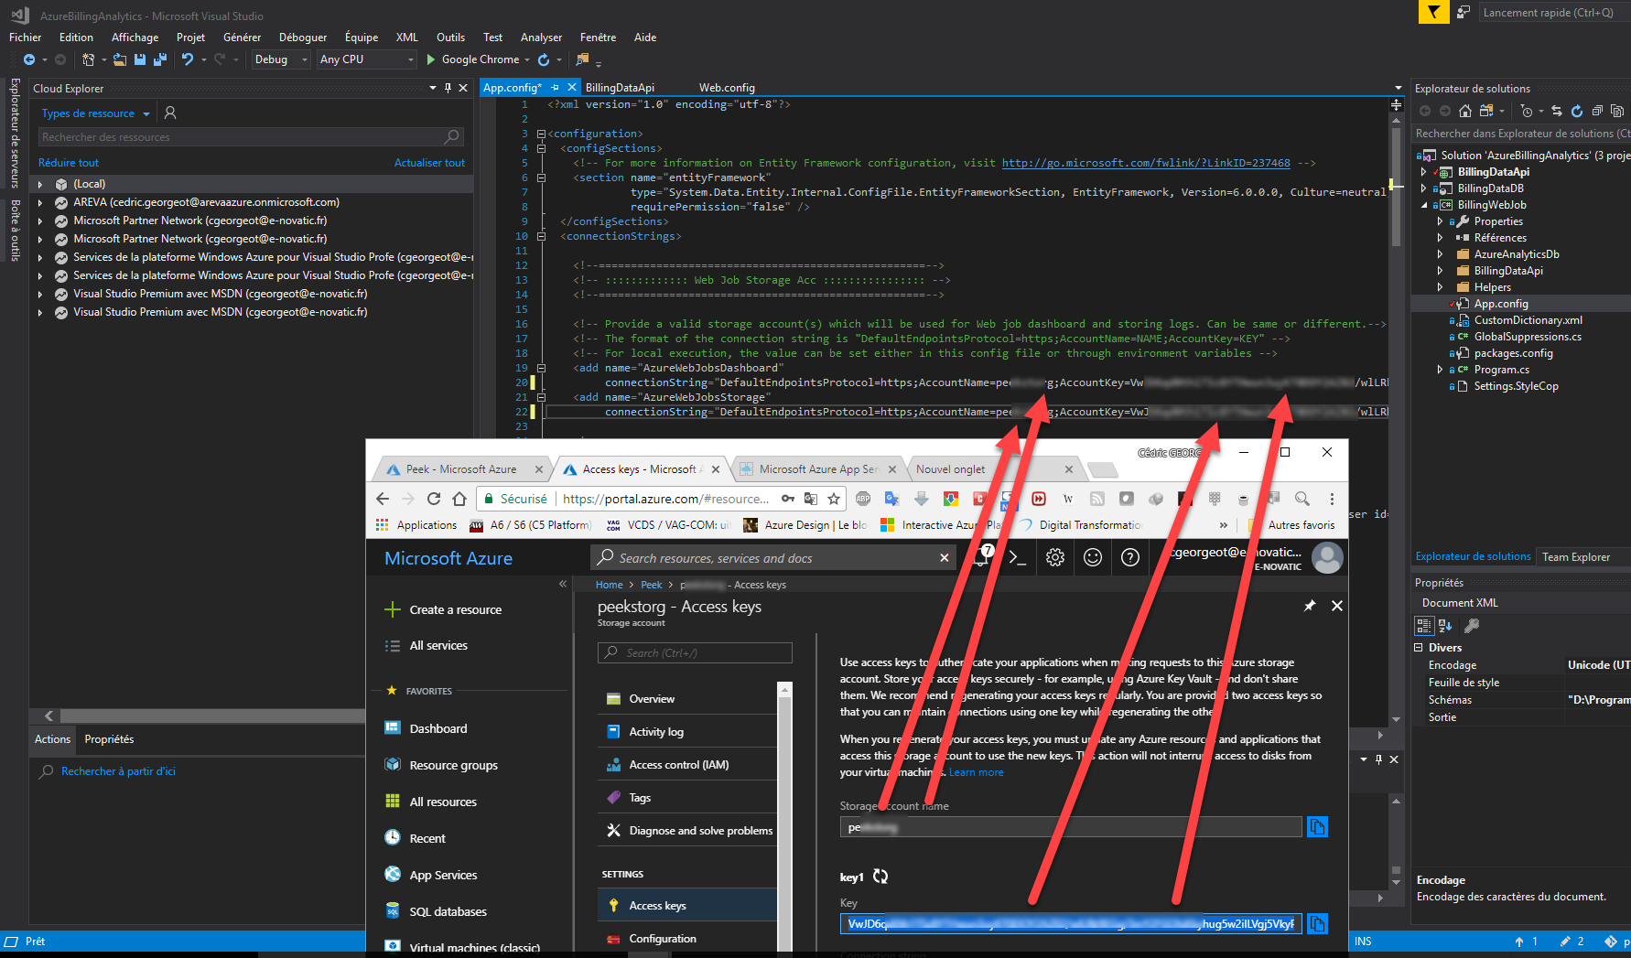Open Azure portal settings gear

[x=1055, y=557]
